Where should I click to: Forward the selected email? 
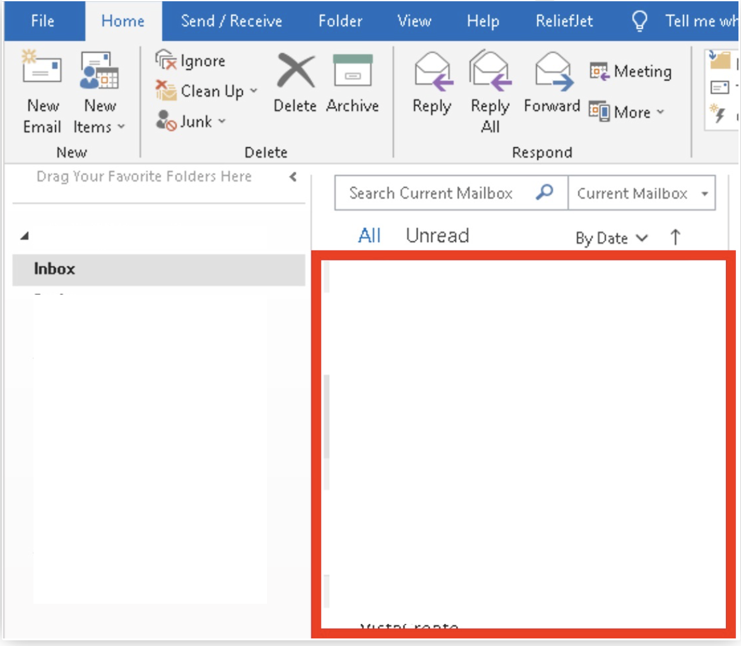pyautogui.click(x=552, y=72)
